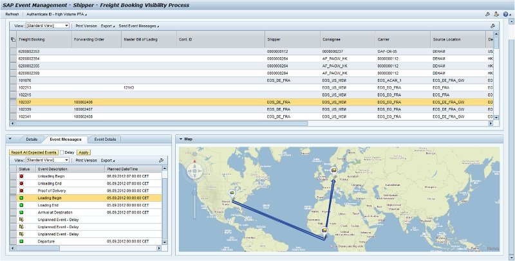Open the page settings wrench in the top toolbar
This screenshot has height=261, width=515.
point(488,14)
